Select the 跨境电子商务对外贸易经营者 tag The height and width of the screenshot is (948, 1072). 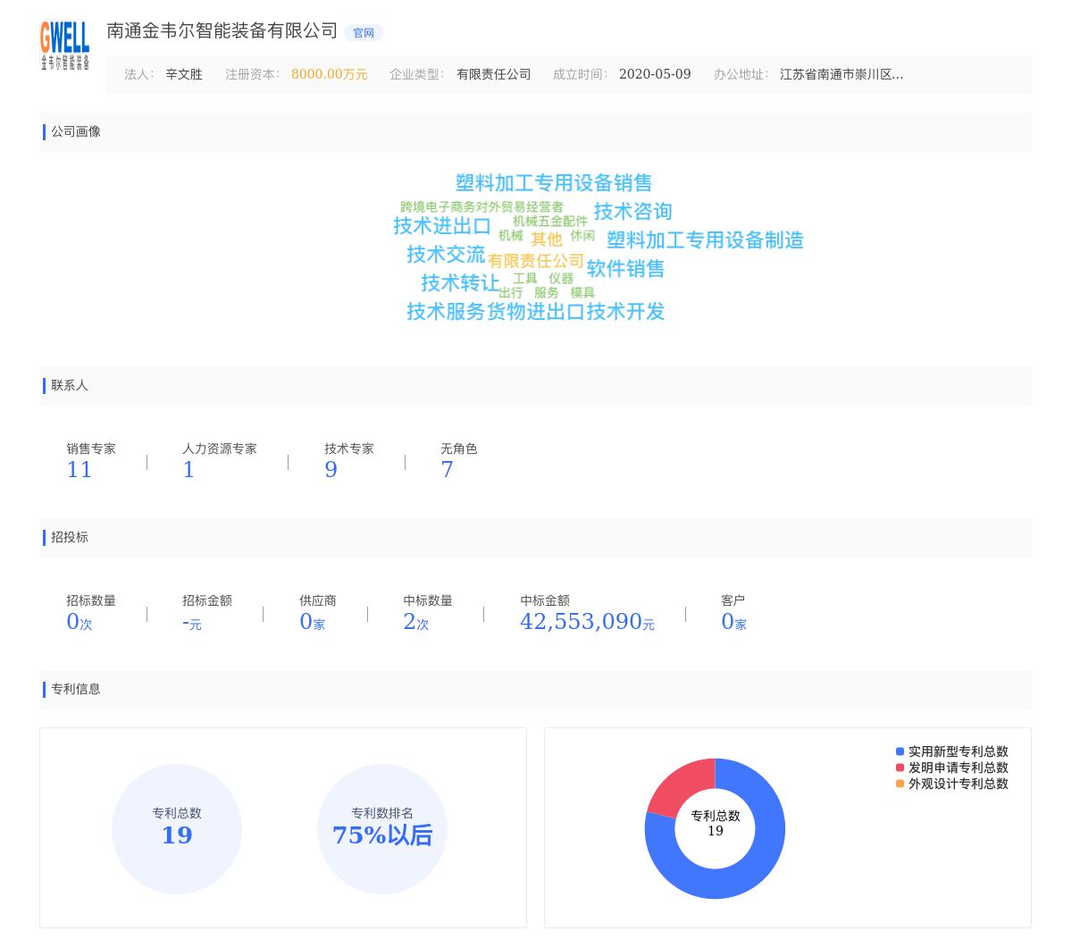482,207
